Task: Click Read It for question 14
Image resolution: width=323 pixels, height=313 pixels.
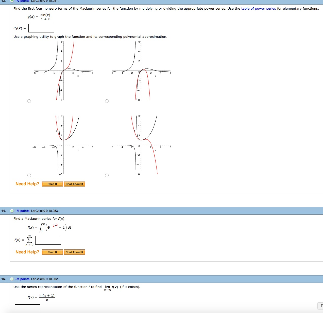Action: [x=52, y=252]
